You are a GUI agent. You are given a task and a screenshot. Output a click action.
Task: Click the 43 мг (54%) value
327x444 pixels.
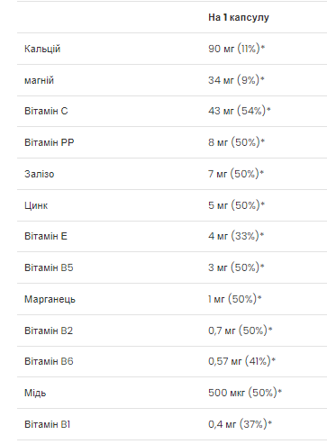[240, 111]
